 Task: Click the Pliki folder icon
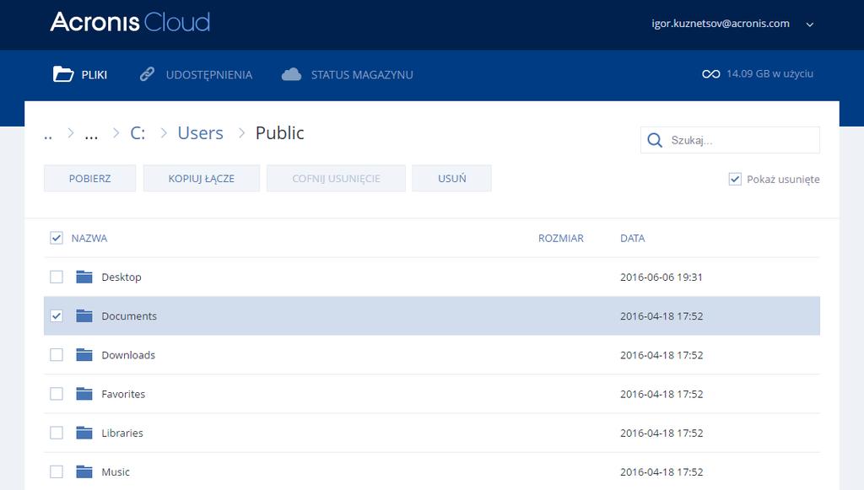pyautogui.click(x=62, y=73)
